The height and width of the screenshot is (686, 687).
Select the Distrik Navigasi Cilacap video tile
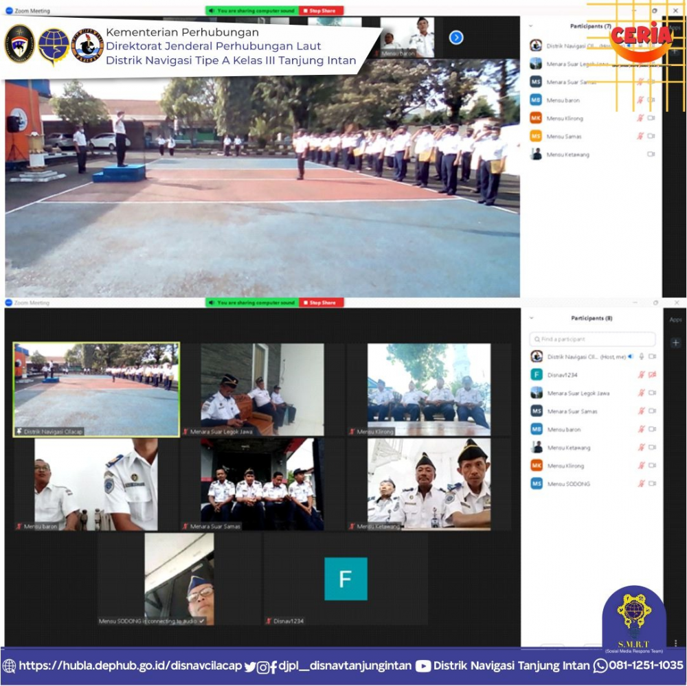(x=96, y=389)
